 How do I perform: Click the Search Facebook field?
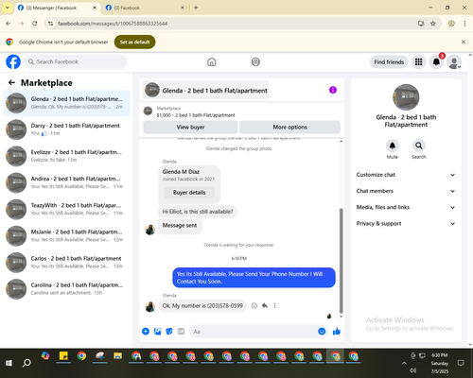pos(76,61)
